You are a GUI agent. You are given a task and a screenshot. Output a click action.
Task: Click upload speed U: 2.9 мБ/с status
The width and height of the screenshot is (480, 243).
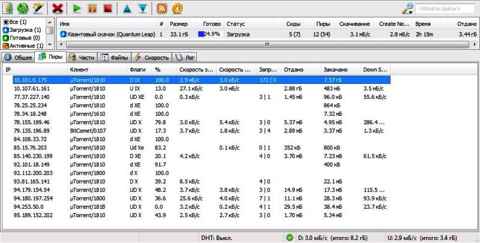coord(422,238)
